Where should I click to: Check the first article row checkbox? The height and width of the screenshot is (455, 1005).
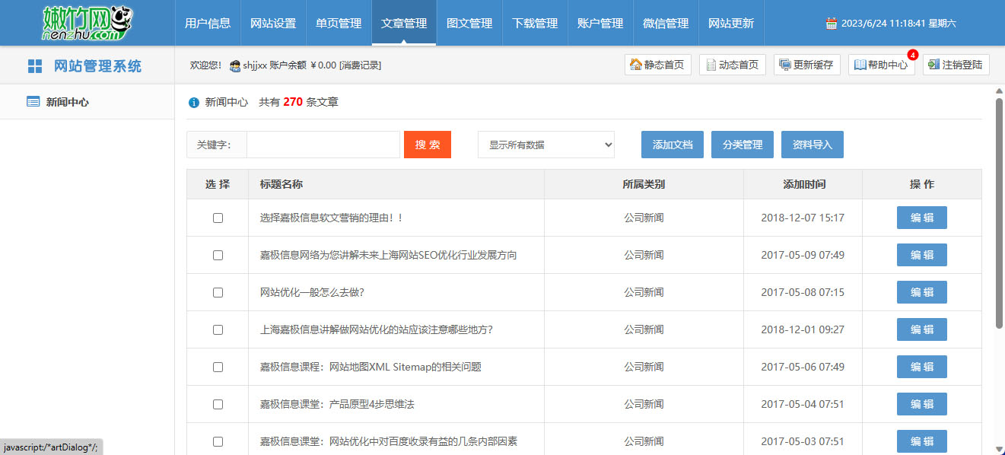[218, 218]
